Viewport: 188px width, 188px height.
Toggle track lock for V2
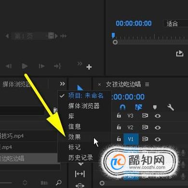(119, 127)
